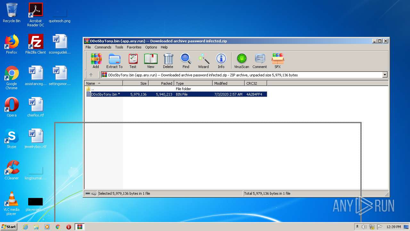This screenshot has height=231, width=410.
Task: Open the Find magnifier tool
Action: (186, 61)
